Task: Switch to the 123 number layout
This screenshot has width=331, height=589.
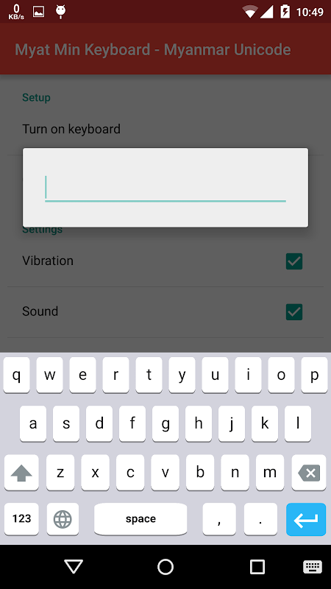Action: point(21,519)
